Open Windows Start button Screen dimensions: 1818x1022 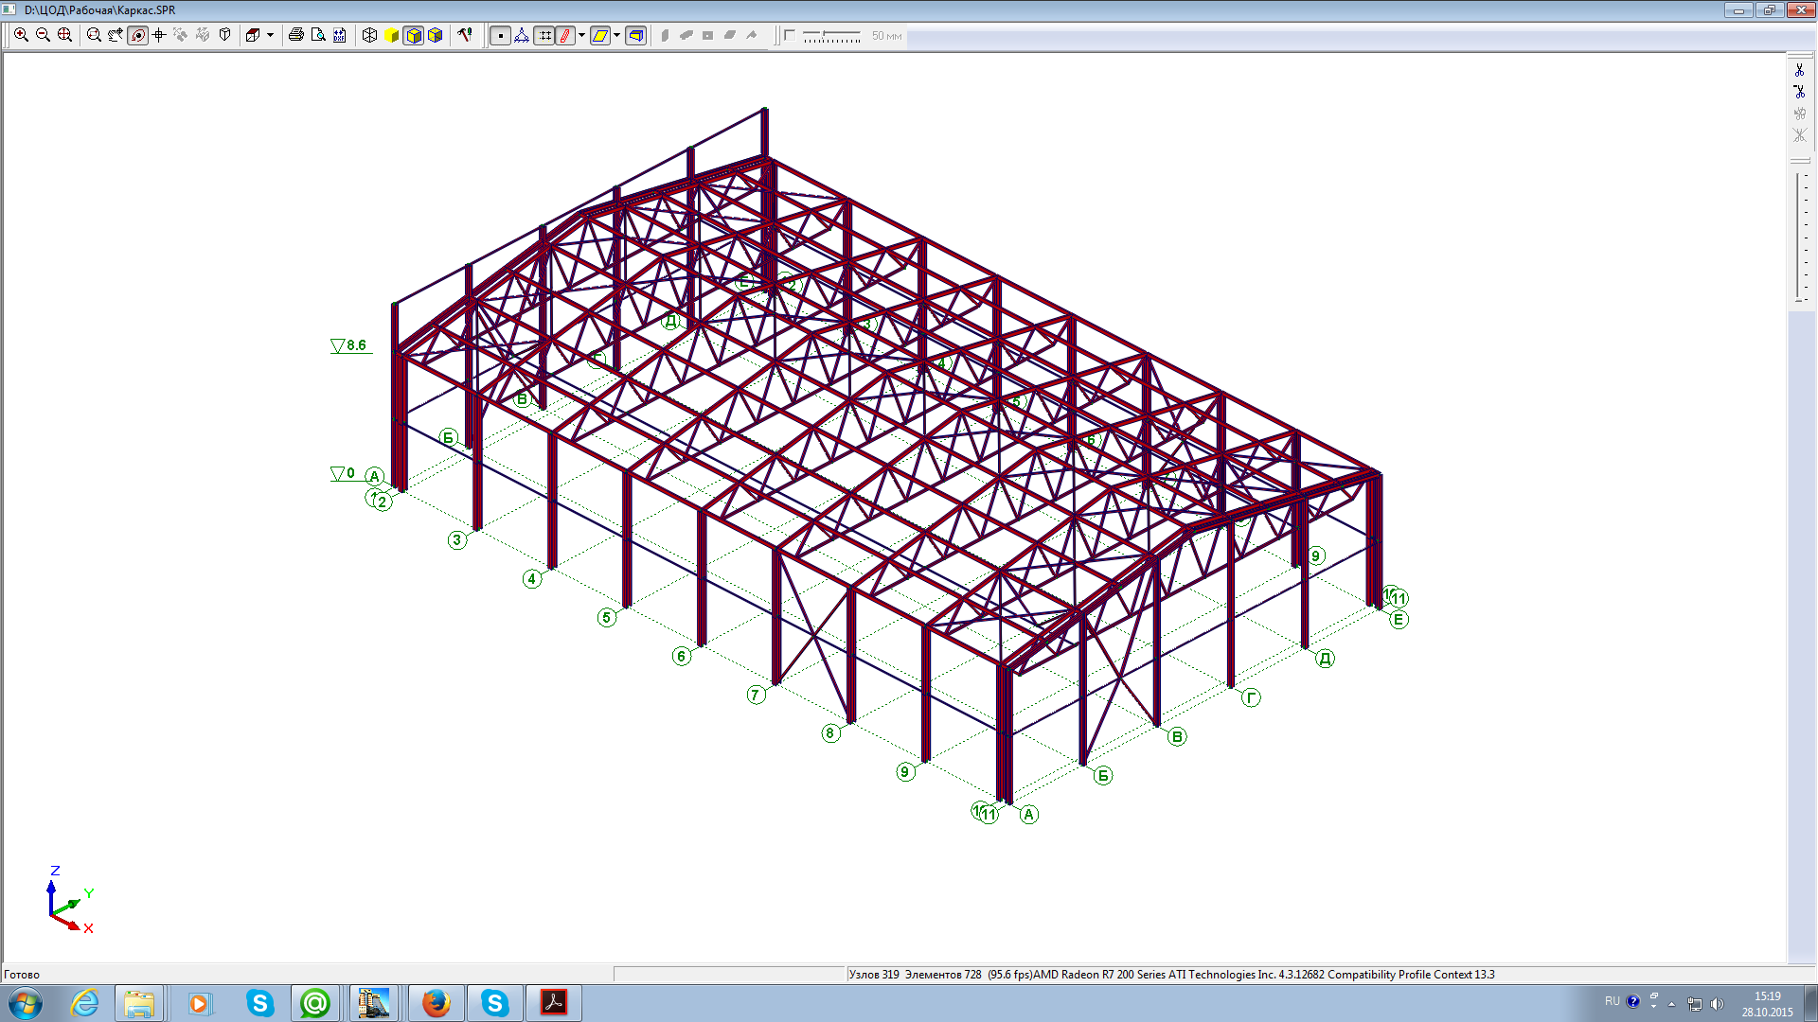[26, 1002]
